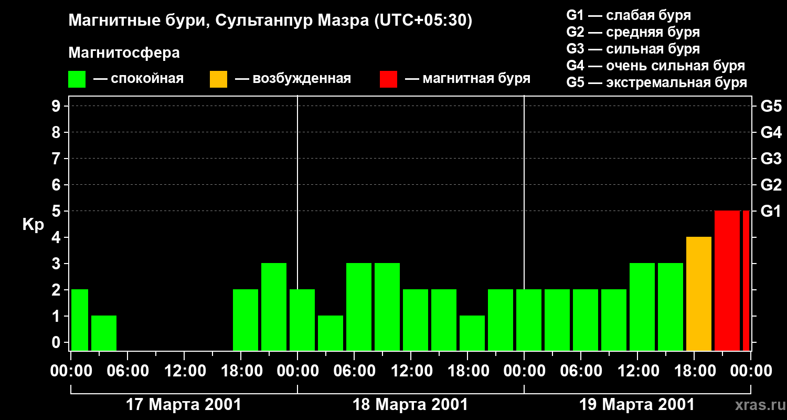Click the Kp 1 bar on 17 Марта
This screenshot has height=420, width=787.
(x=104, y=333)
